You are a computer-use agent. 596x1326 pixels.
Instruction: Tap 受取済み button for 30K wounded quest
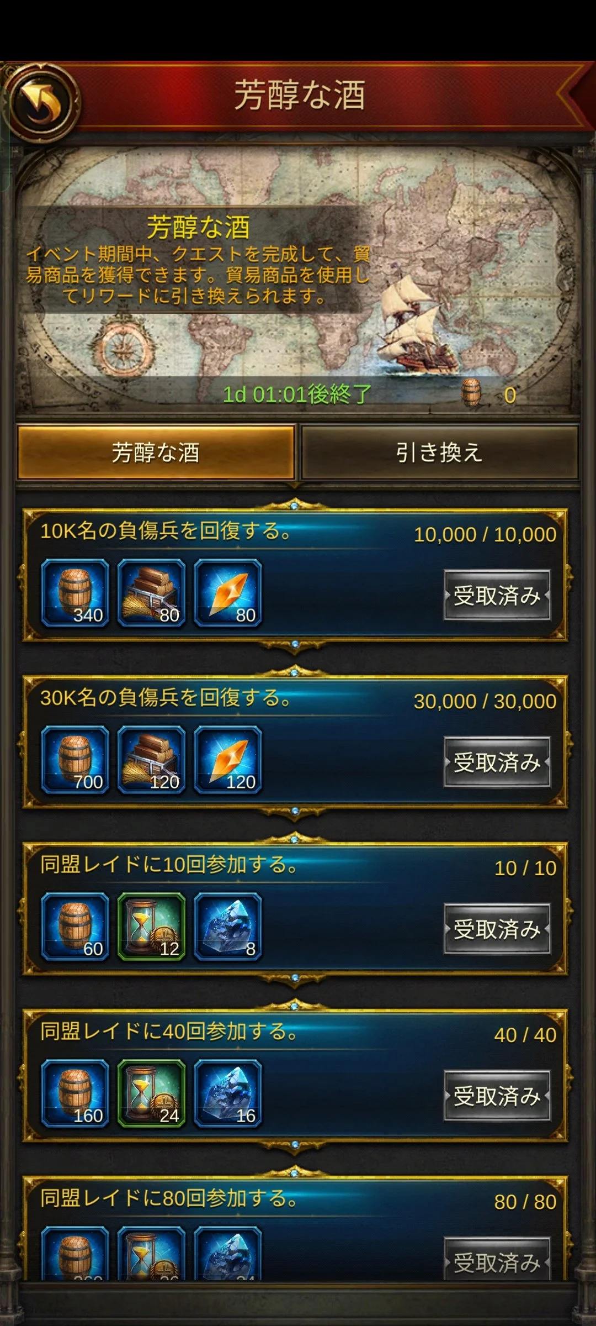click(x=497, y=762)
